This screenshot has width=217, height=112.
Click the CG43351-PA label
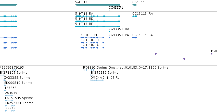pyautogui.click(x=119, y=35)
